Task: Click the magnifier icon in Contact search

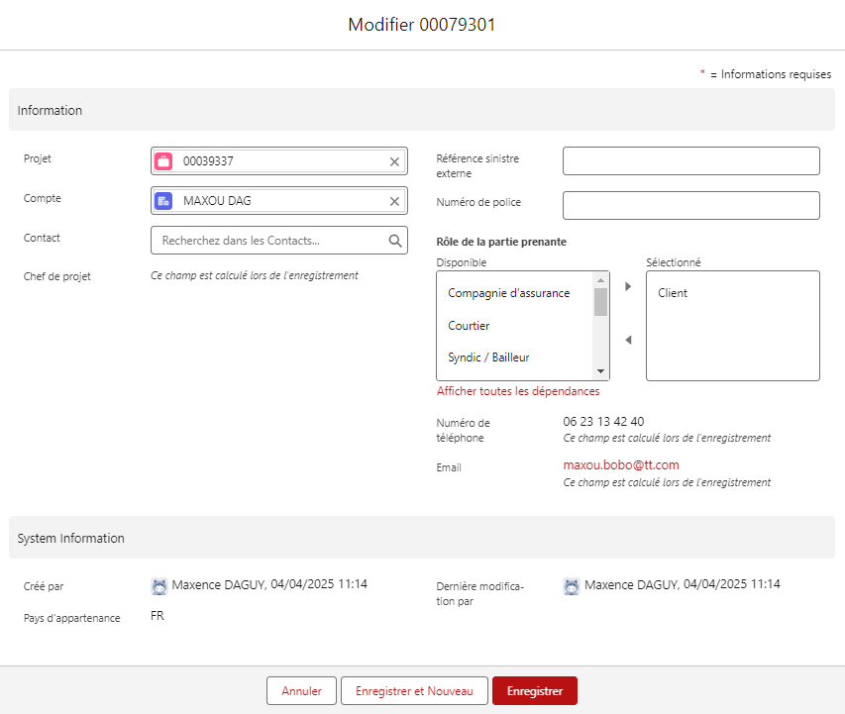Action: point(395,241)
